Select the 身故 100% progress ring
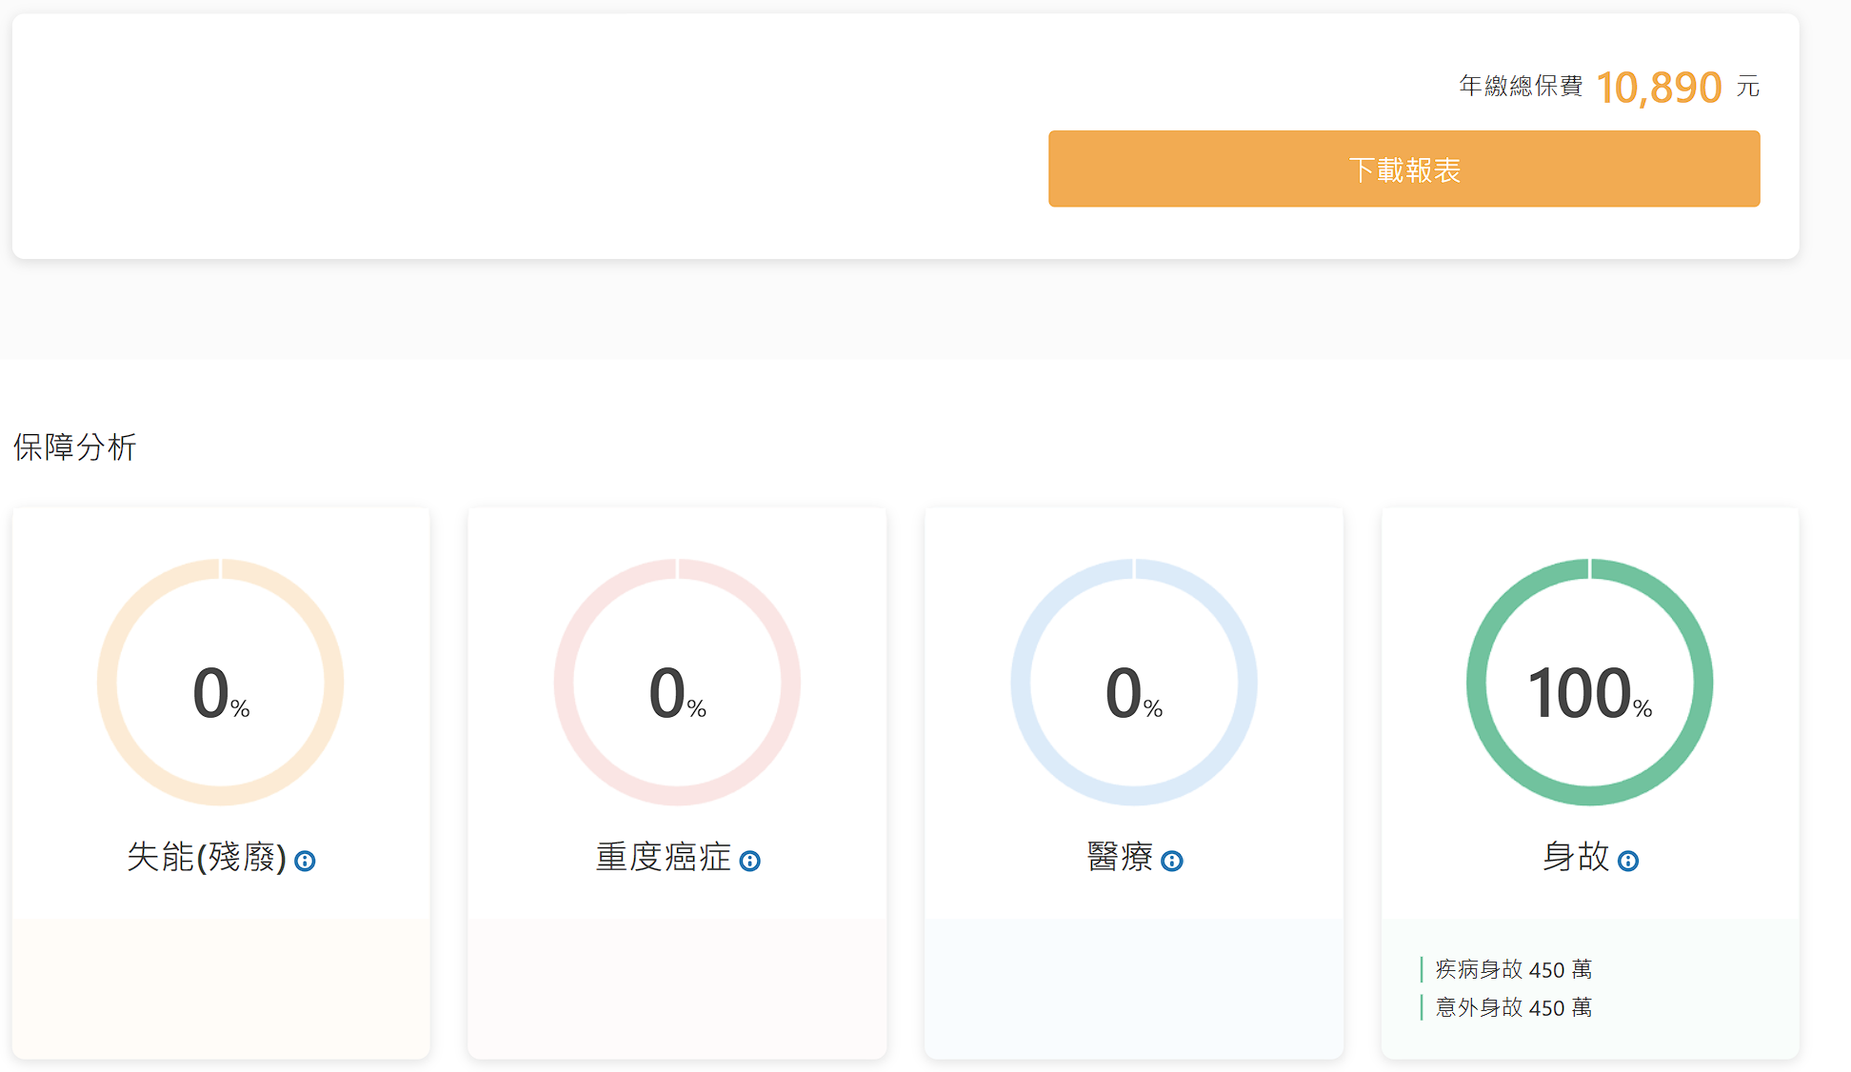Viewport: 1851px width, 1072px height. (x=1590, y=682)
